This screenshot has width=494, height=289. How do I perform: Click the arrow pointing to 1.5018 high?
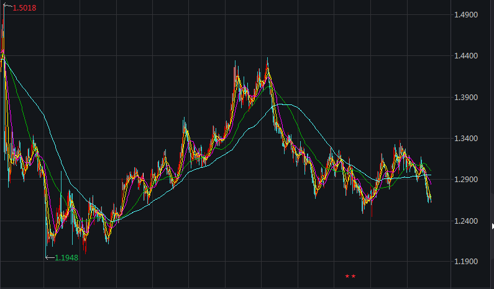pos(7,6)
